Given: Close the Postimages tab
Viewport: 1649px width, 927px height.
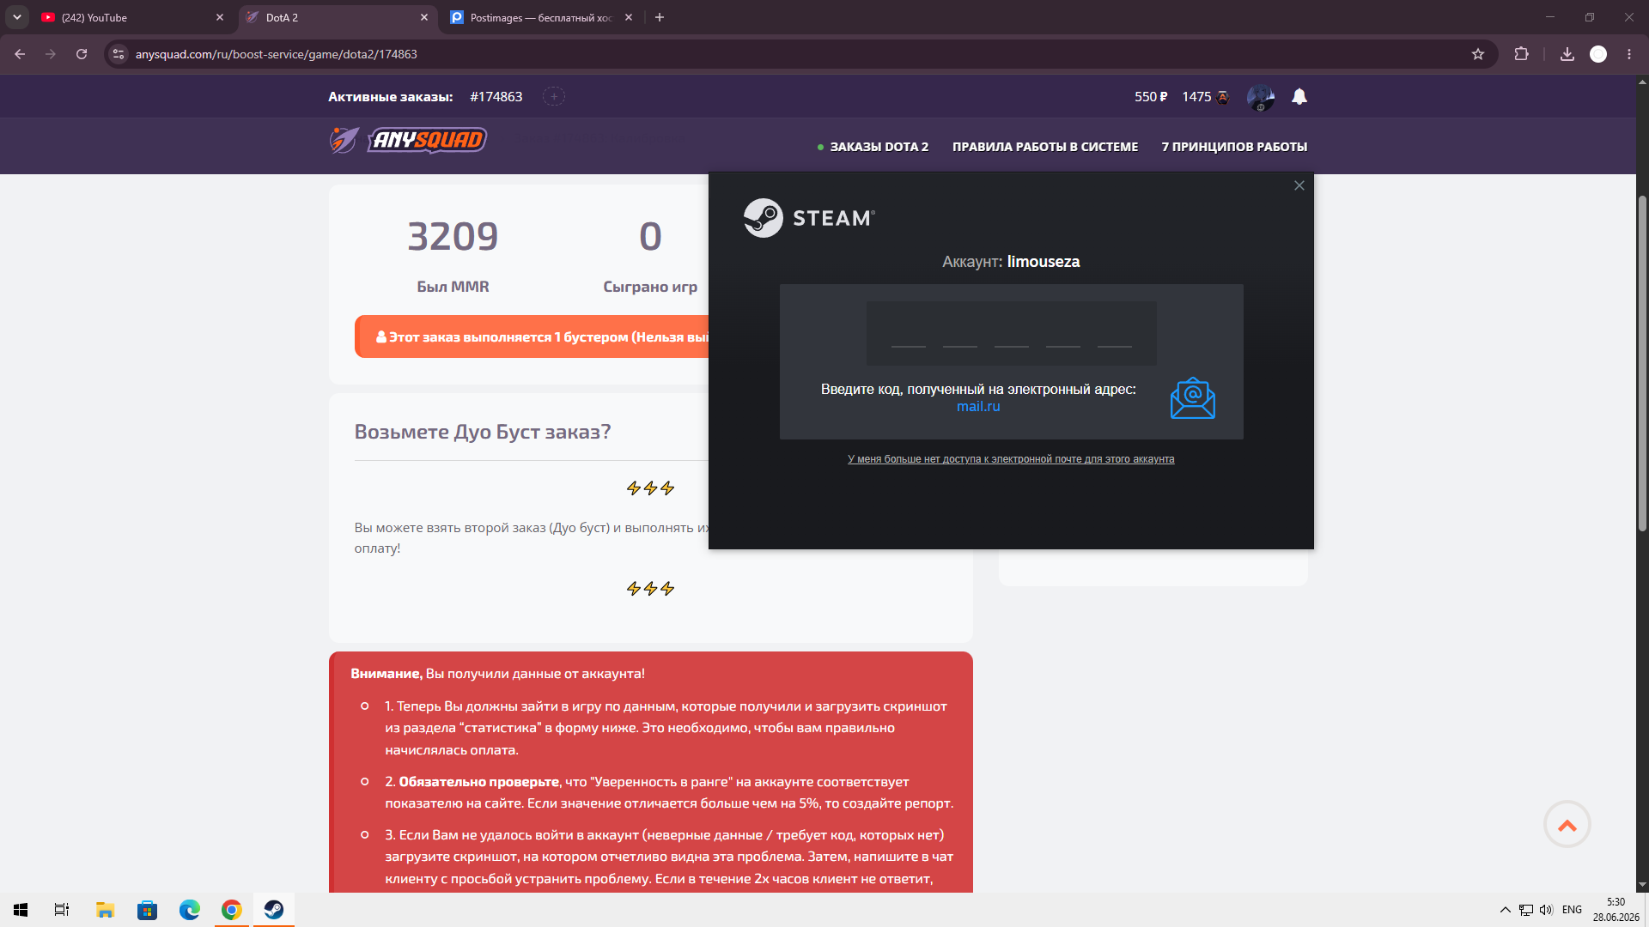Looking at the screenshot, I should tap(629, 17).
